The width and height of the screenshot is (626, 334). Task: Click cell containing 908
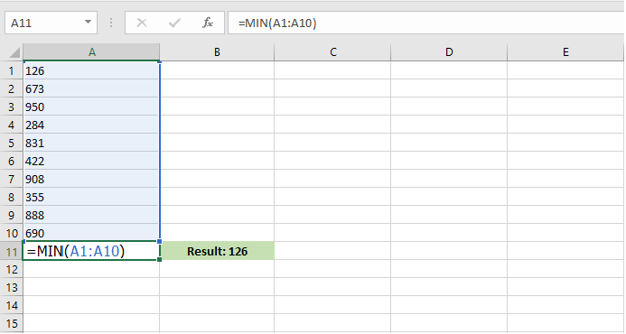[x=91, y=179]
